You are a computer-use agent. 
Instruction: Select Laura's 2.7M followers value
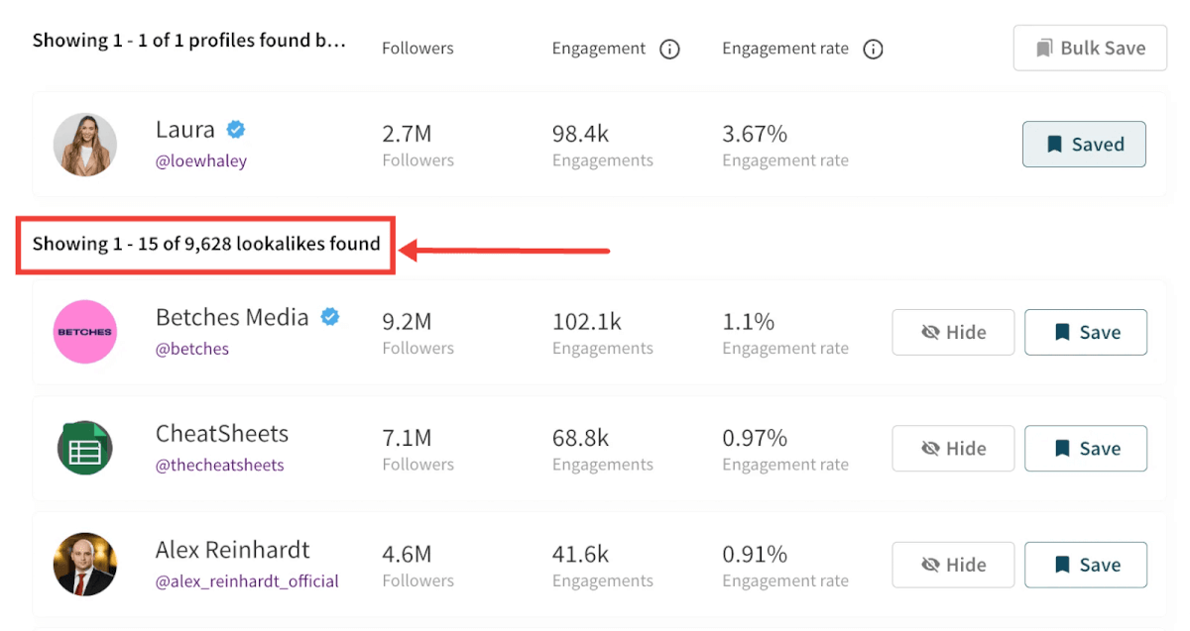[x=407, y=134]
